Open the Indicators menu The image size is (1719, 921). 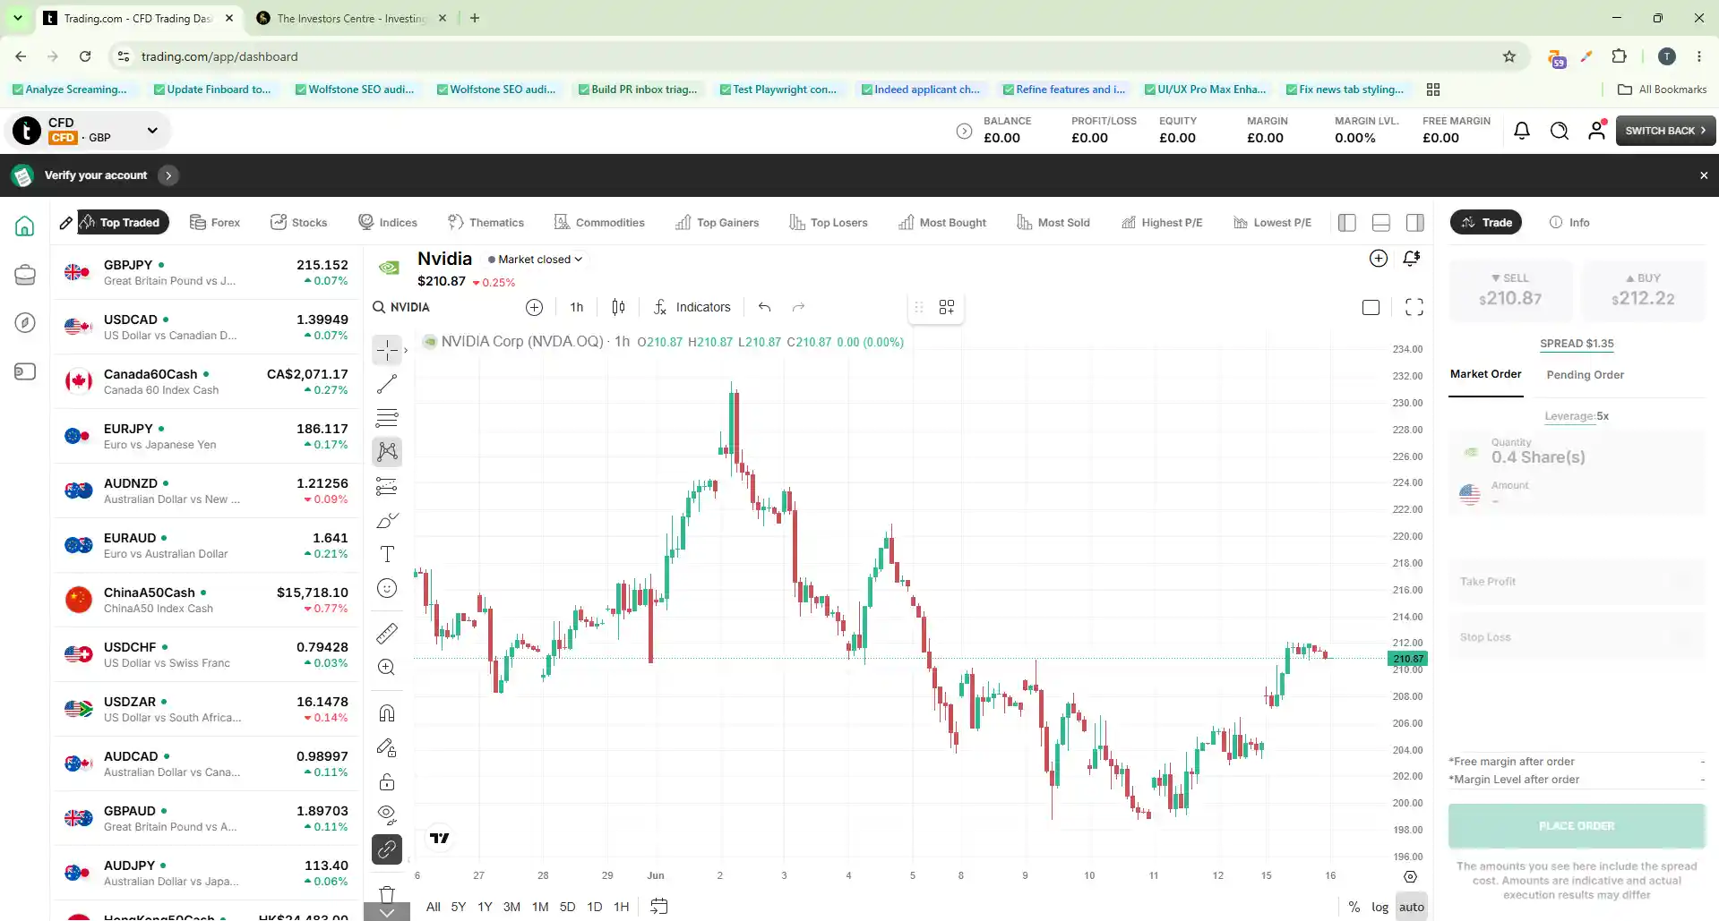[x=692, y=307]
